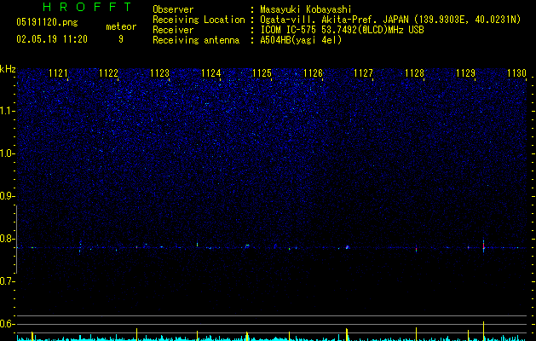Click the A504HB(yagi 4el) antenna text
536x341 pixels.
(301, 40)
